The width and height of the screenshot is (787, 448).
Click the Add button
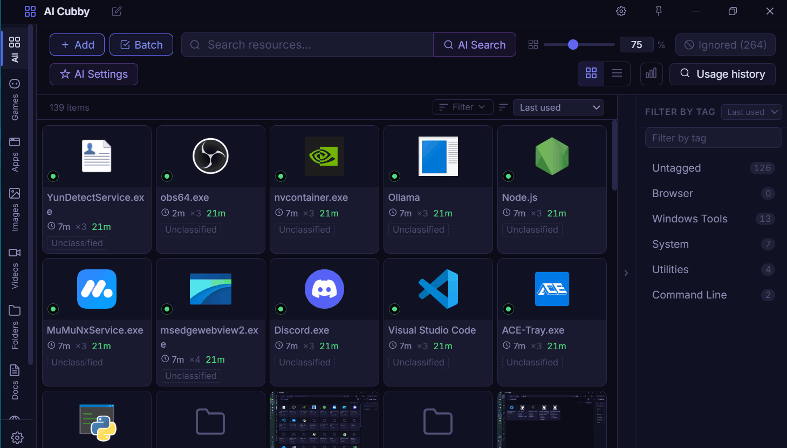click(x=77, y=45)
